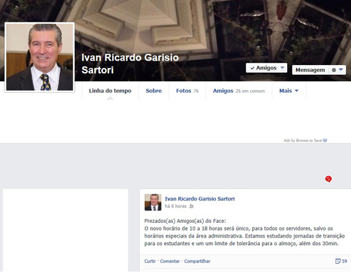Viewport: 351px width, 272px height.
Task: Click the comments count icon showing 59
Action: tap(338, 261)
